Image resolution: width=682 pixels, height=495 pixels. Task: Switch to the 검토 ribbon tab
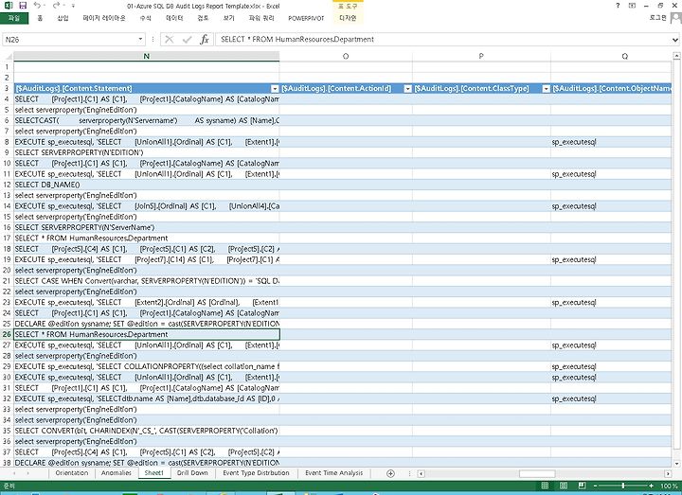(x=203, y=18)
